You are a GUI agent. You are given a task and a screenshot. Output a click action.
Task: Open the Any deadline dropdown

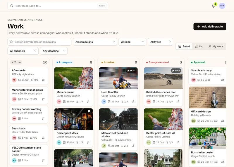(54, 51)
